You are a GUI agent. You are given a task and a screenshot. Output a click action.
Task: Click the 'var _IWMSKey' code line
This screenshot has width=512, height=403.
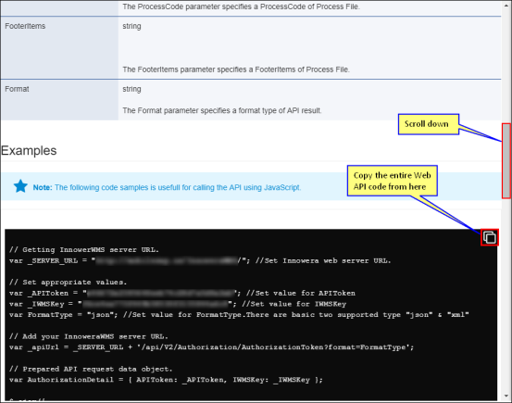178,304
